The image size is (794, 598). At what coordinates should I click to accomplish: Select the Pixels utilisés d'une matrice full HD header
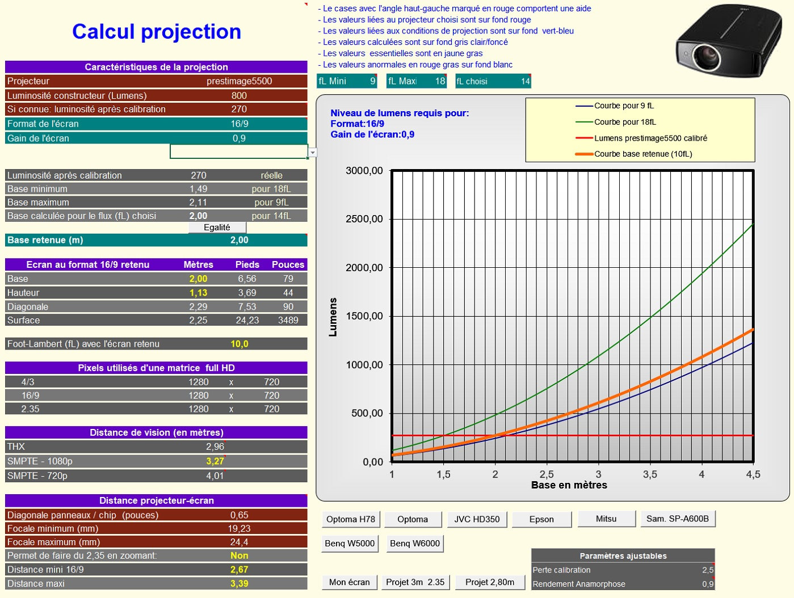156,368
